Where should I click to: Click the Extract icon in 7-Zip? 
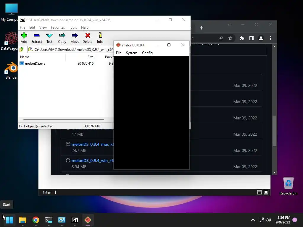[x=36, y=38]
